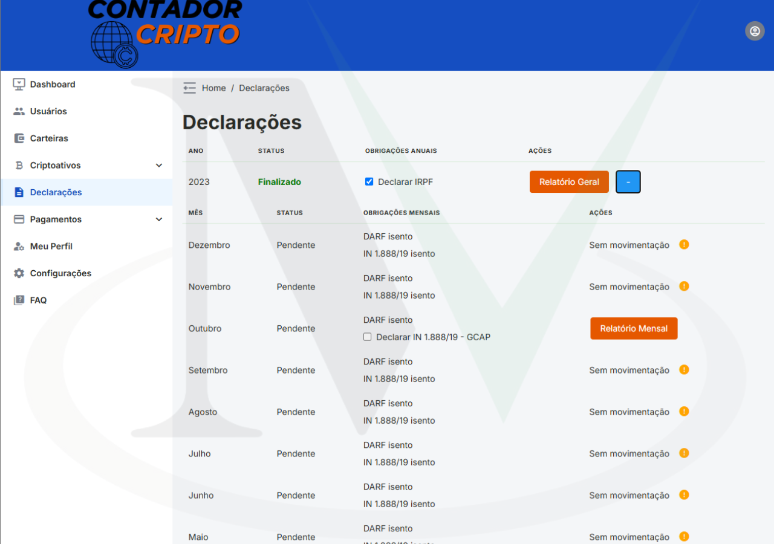Select Declarações in the sidebar menu
774x544 pixels.
coord(56,192)
